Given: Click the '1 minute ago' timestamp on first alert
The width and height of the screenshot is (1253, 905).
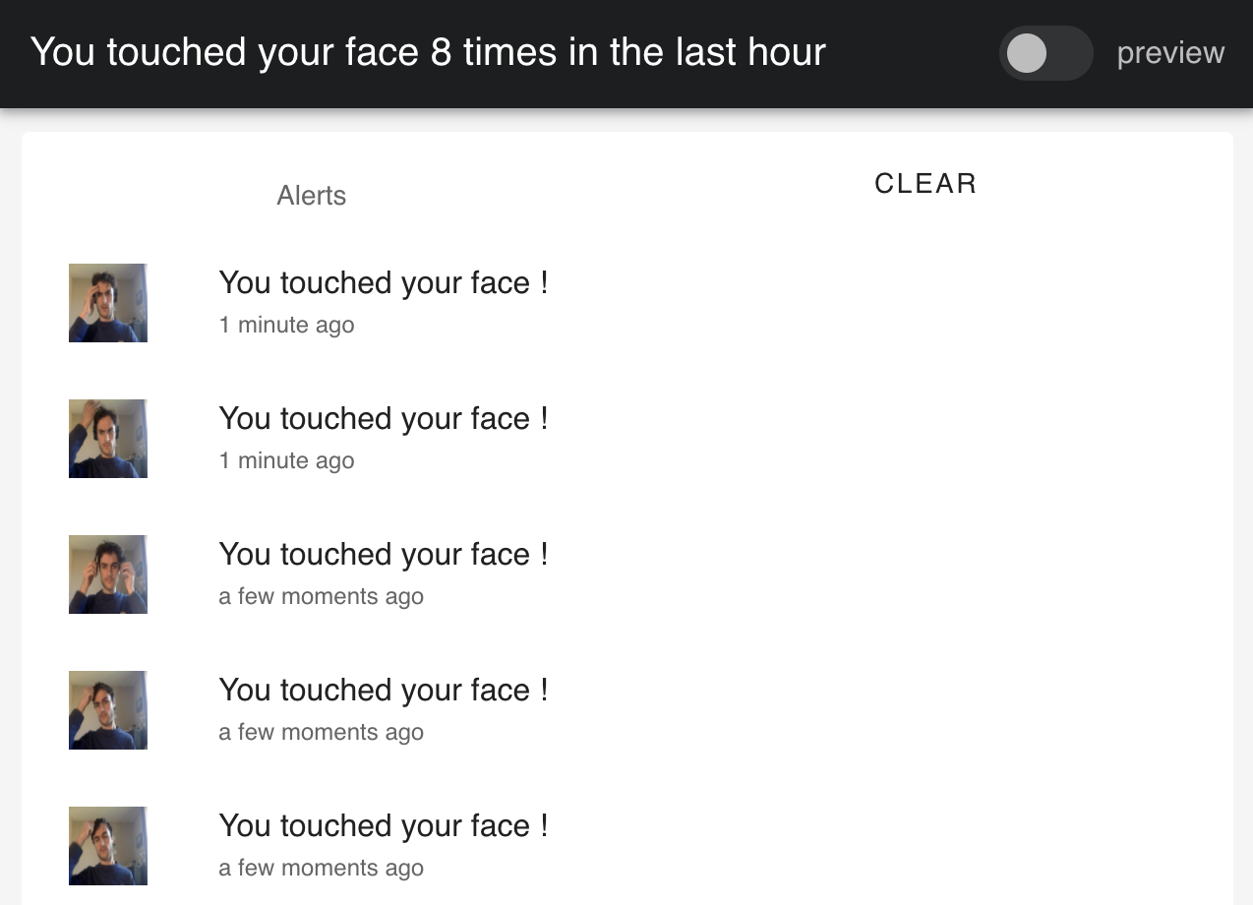Looking at the screenshot, I should (x=286, y=325).
